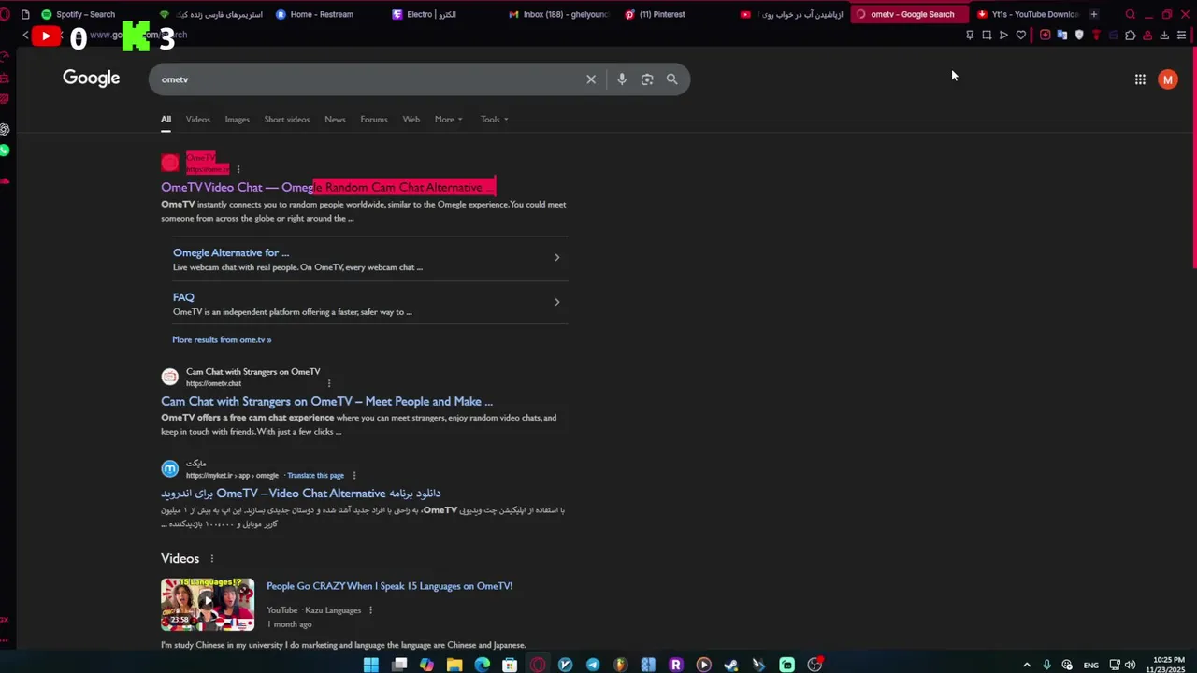Switch to (11) Pinterest browser tab
The image size is (1197, 673).
662,14
